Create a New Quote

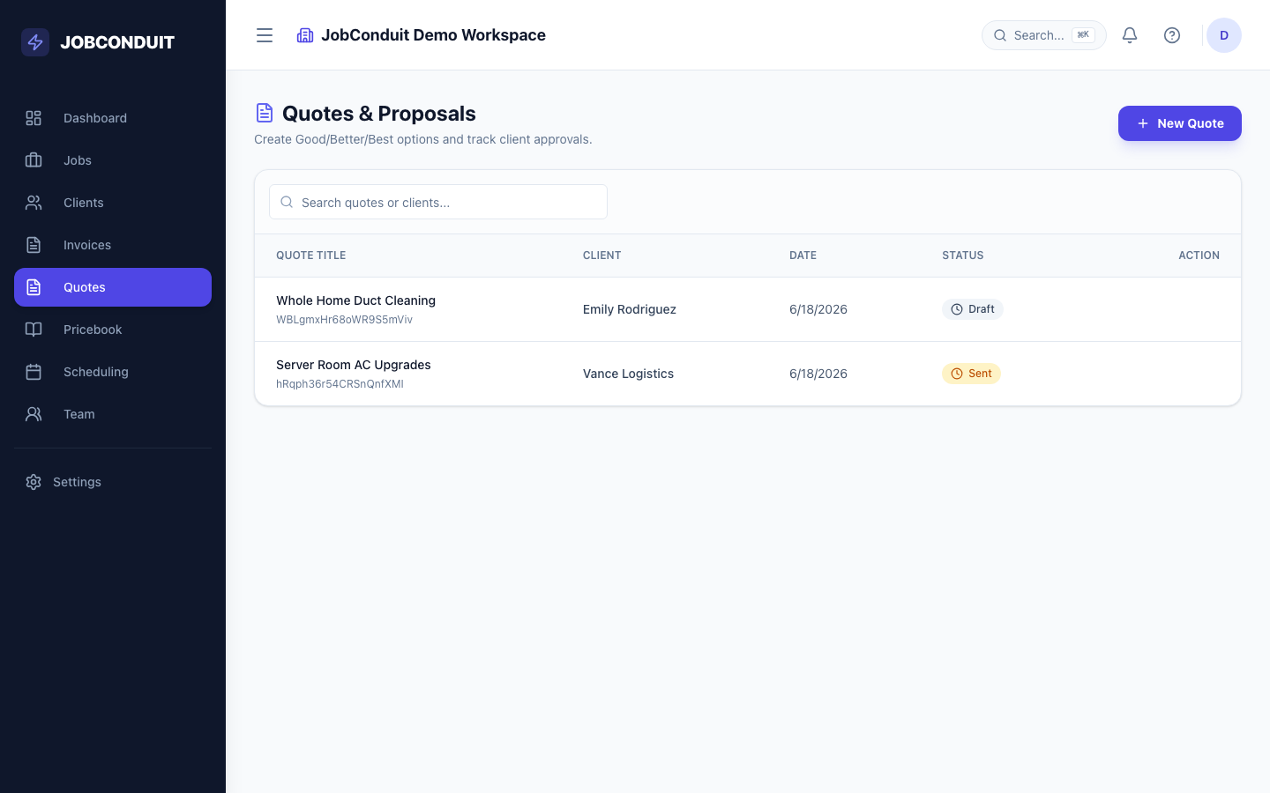click(1180, 123)
